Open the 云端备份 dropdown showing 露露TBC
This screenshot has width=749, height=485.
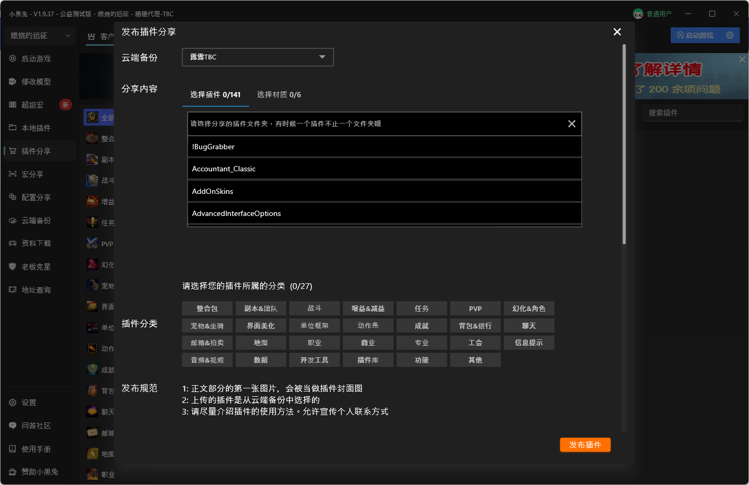[258, 57]
